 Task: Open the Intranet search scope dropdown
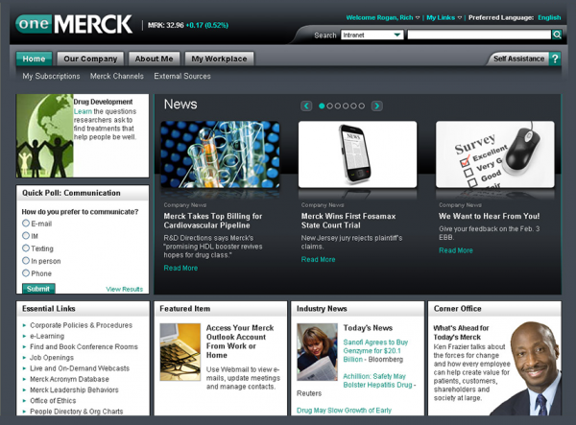(372, 35)
